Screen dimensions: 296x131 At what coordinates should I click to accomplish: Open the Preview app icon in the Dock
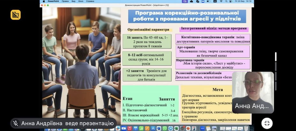coord(214,128)
